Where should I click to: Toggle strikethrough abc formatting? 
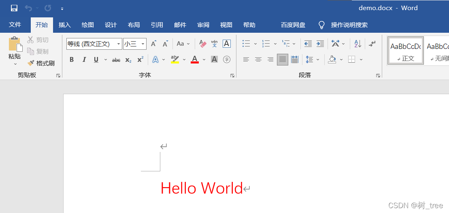point(116,60)
